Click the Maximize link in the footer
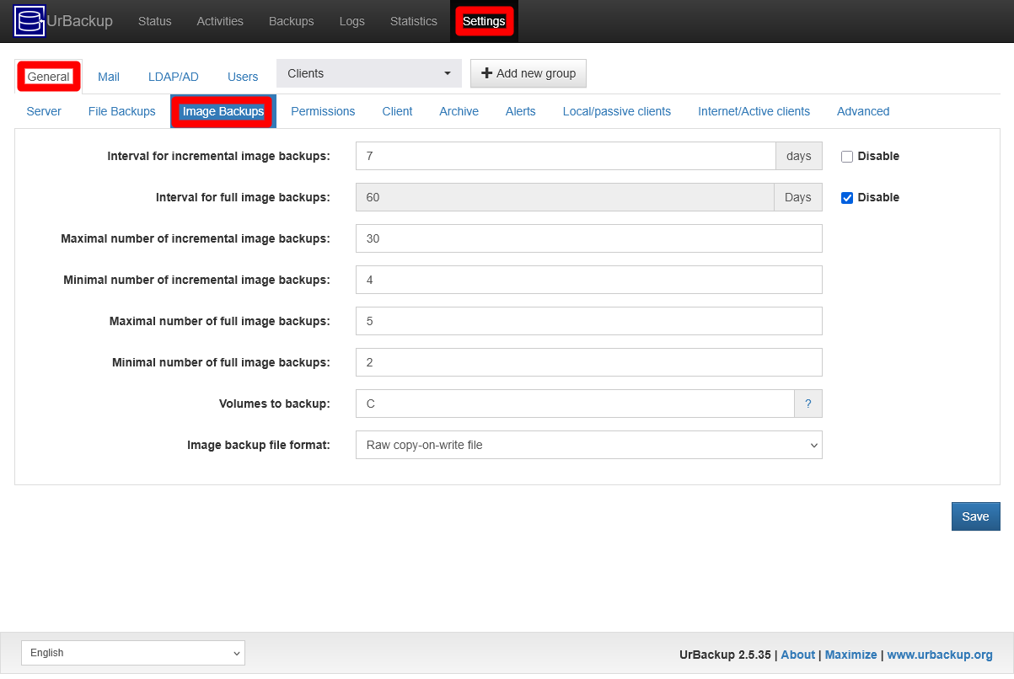The image size is (1014, 679). click(x=850, y=655)
